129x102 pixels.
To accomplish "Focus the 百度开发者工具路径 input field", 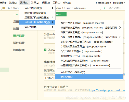I will tap(84, 94).
